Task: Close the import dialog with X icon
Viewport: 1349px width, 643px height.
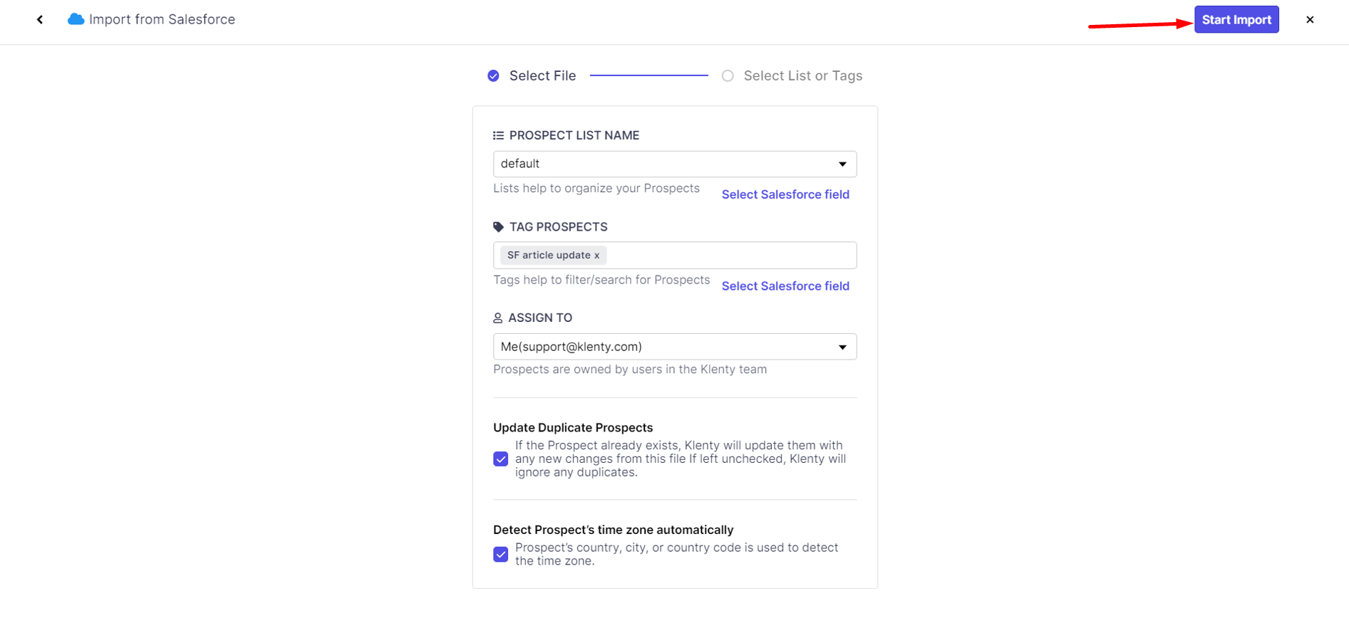Action: 1309,20
